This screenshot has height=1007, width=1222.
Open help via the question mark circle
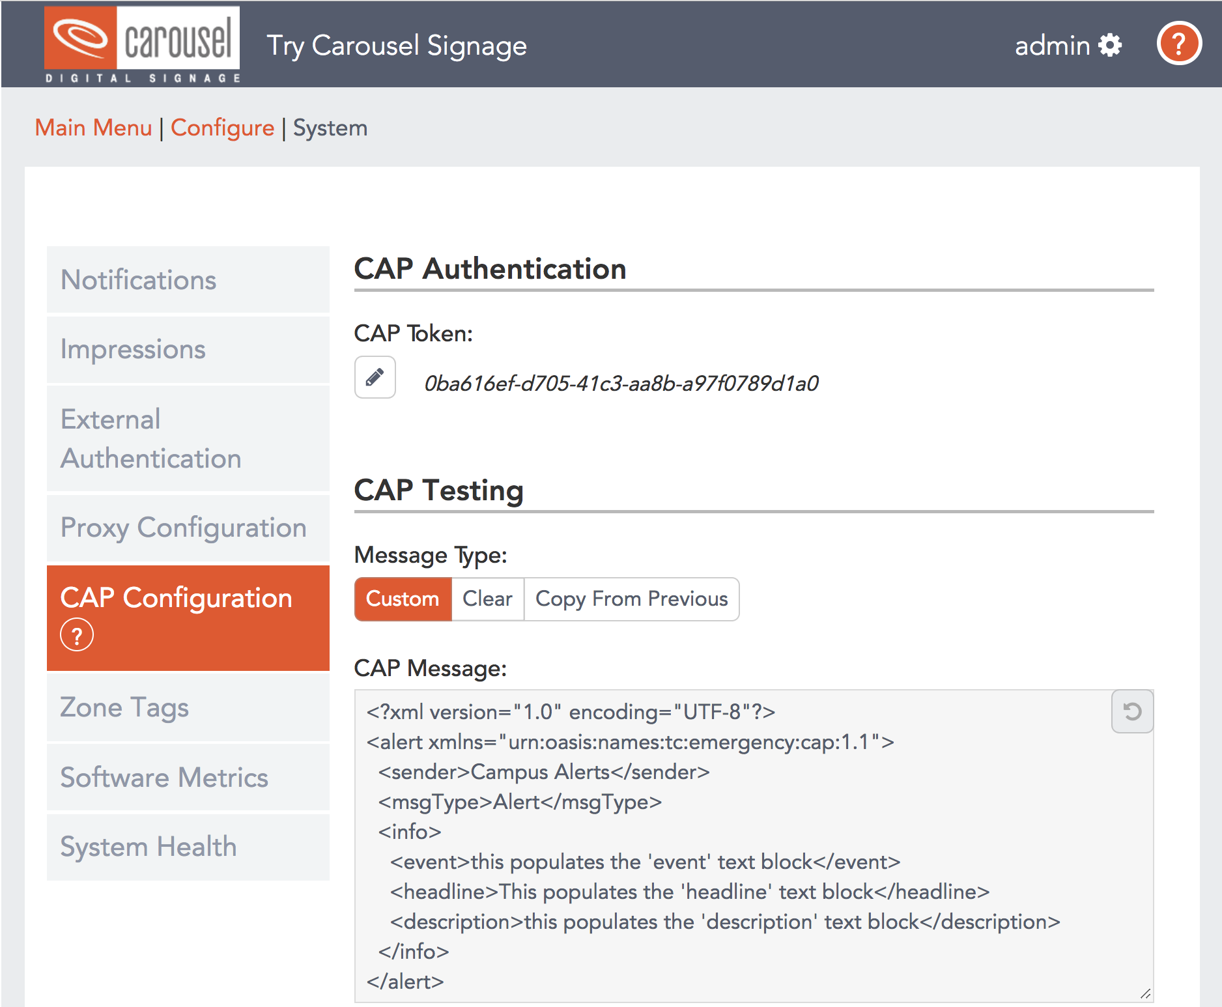click(x=1178, y=44)
